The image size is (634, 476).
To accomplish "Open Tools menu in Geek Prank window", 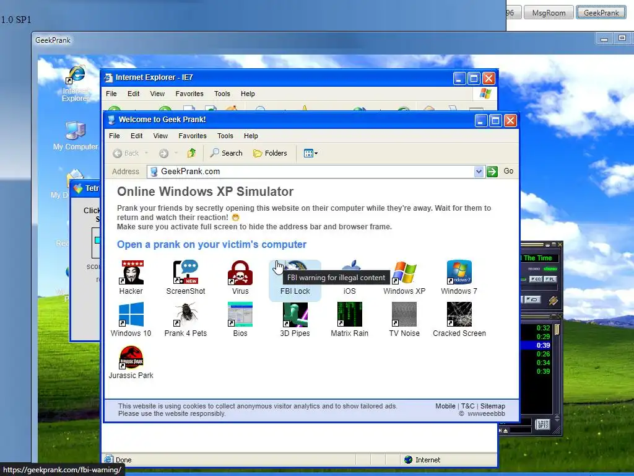I will [225, 136].
